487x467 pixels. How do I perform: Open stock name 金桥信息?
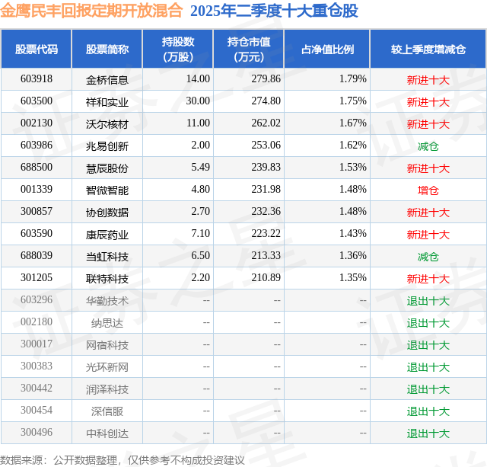click(107, 80)
